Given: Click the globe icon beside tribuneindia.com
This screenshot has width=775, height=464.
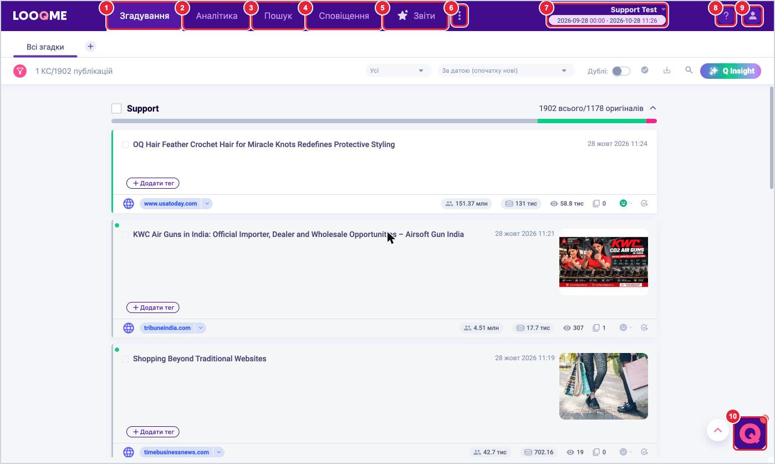Looking at the screenshot, I should point(129,328).
